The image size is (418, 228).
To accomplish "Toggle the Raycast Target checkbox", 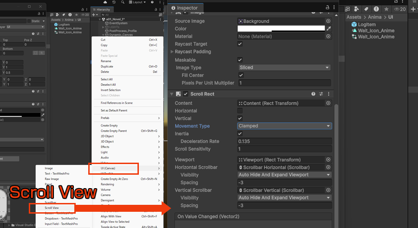I will [x=240, y=44].
